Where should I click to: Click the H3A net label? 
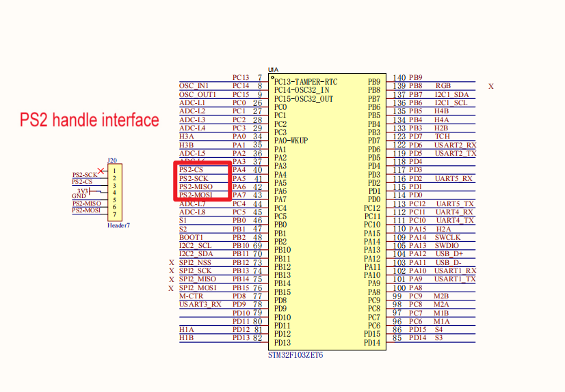coord(187,137)
